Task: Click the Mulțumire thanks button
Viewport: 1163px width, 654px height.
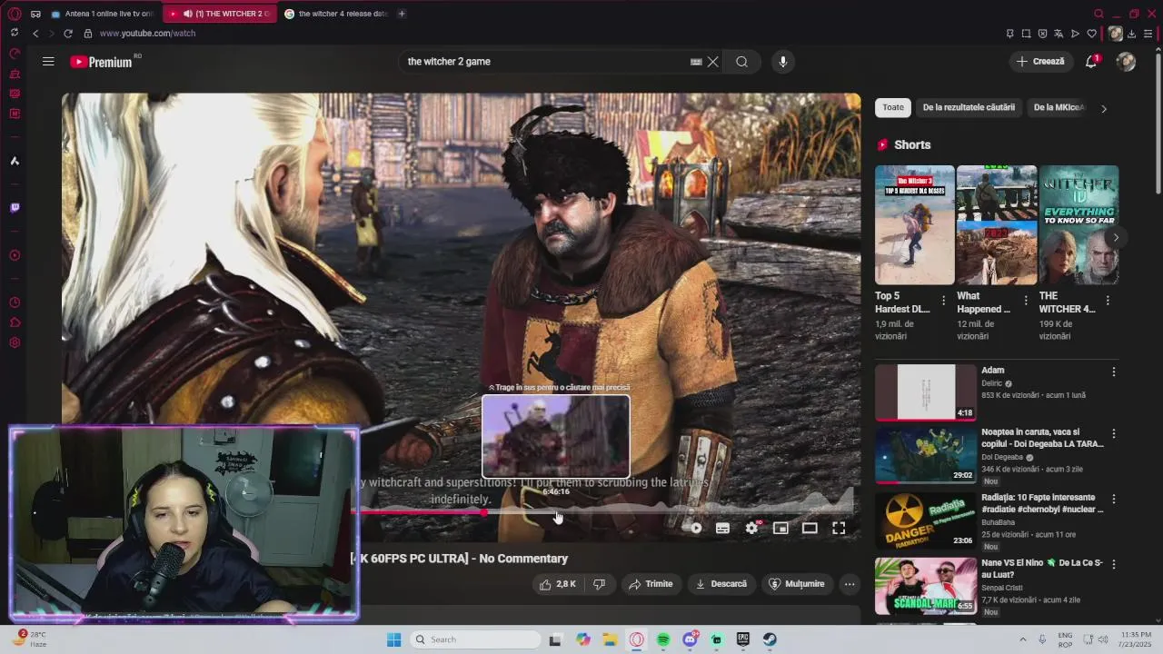Action: point(797,584)
